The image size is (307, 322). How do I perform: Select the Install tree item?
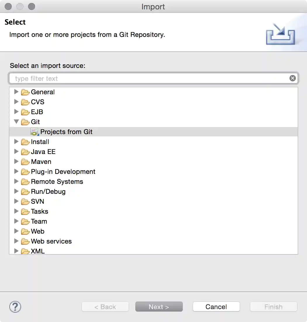(x=40, y=142)
